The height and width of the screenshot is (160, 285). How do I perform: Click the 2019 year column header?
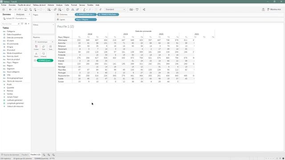pos(126,34)
